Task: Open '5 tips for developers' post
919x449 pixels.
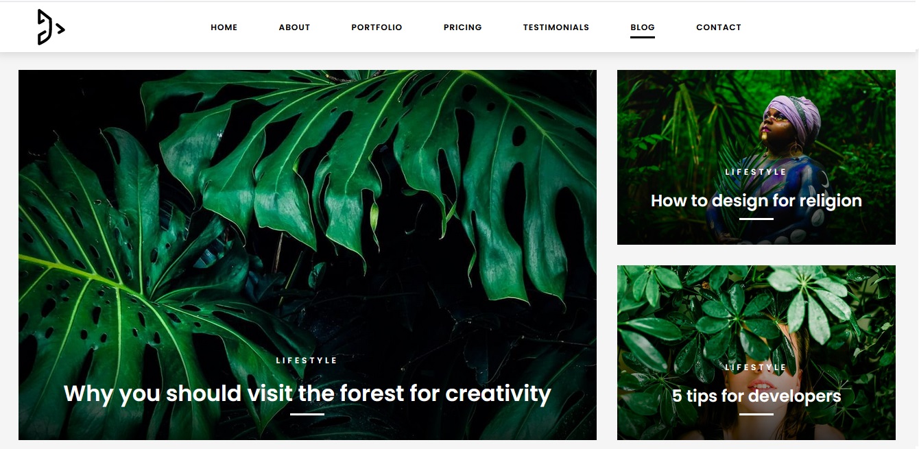Action: coord(756,396)
